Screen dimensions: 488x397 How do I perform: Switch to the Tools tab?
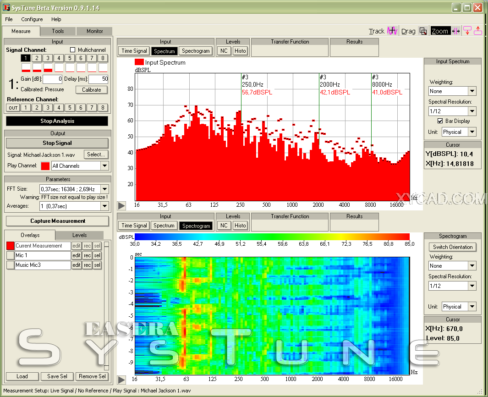pos(58,31)
